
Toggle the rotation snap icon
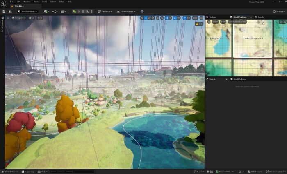coord(175,18)
